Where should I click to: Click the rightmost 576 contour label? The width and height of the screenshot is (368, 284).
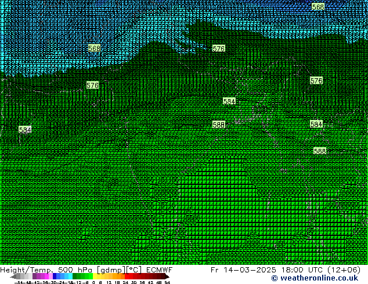pos(316,81)
